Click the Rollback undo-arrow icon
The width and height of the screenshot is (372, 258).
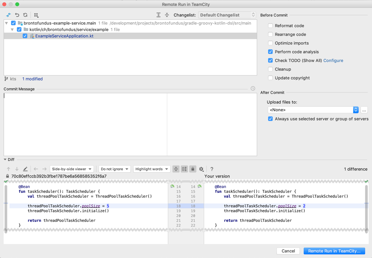[17, 15]
